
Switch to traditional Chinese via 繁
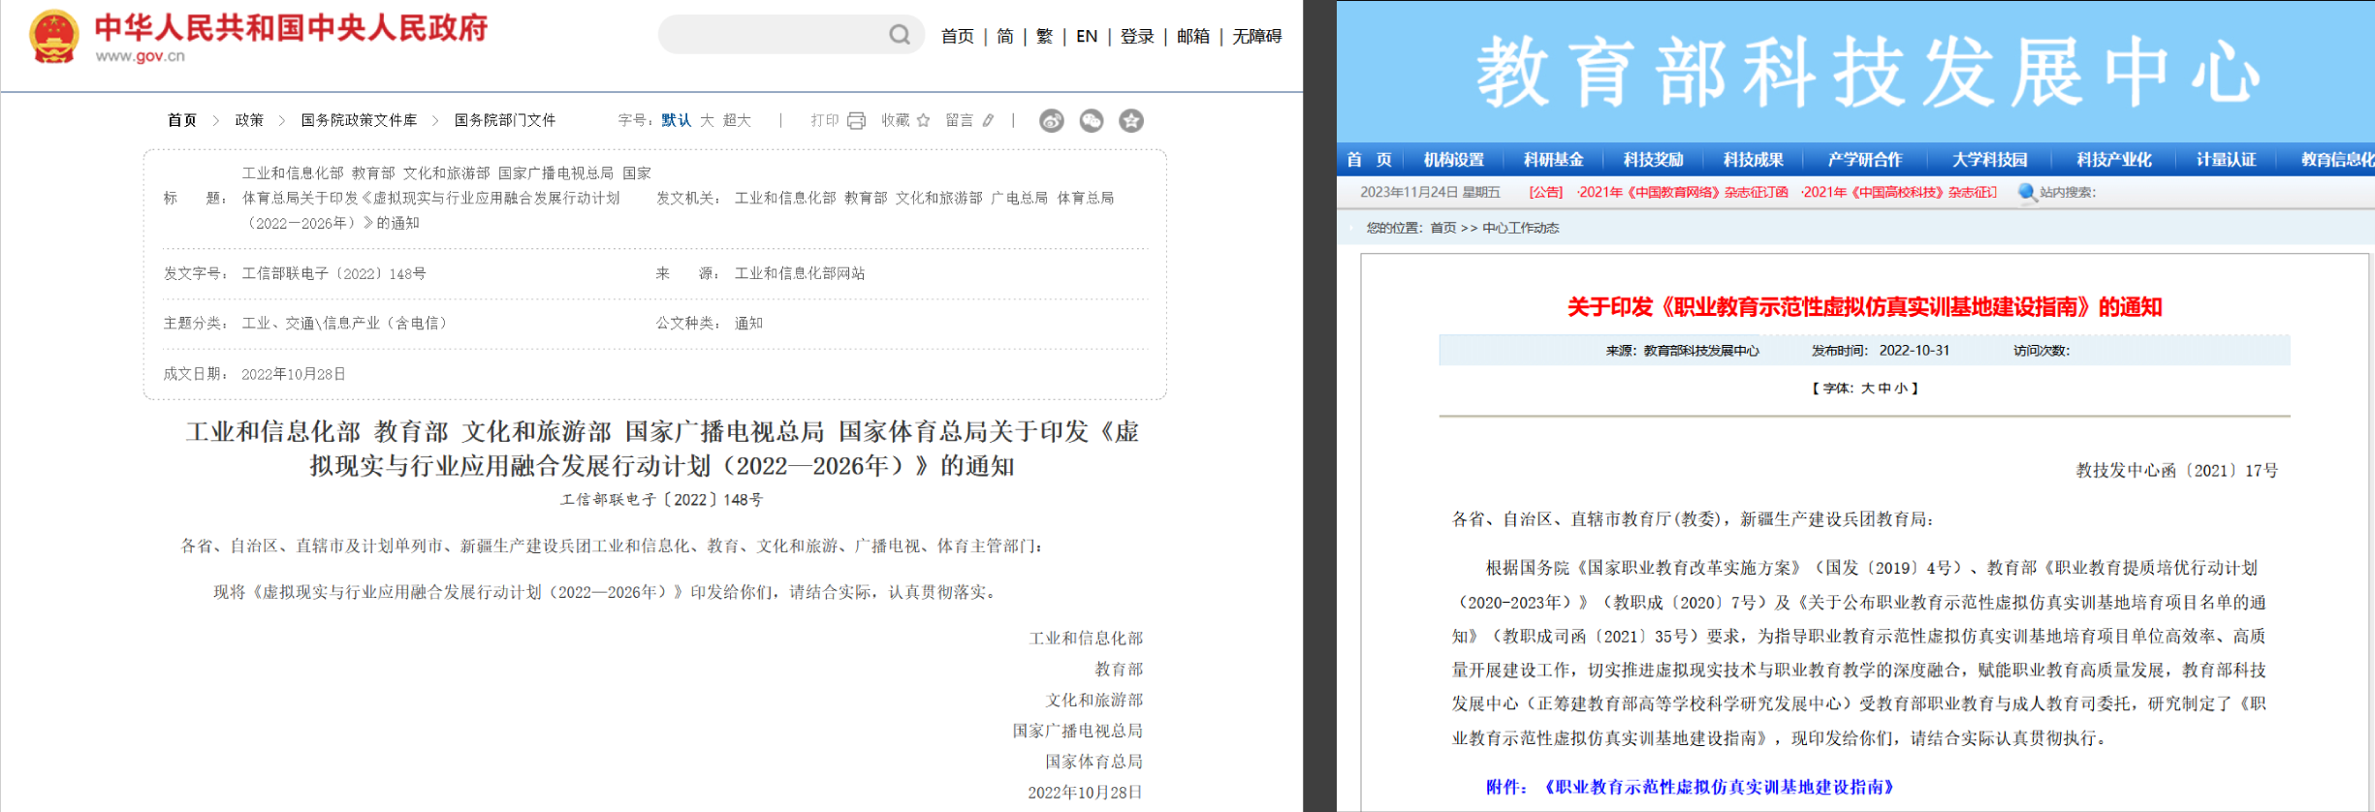pos(1044,36)
